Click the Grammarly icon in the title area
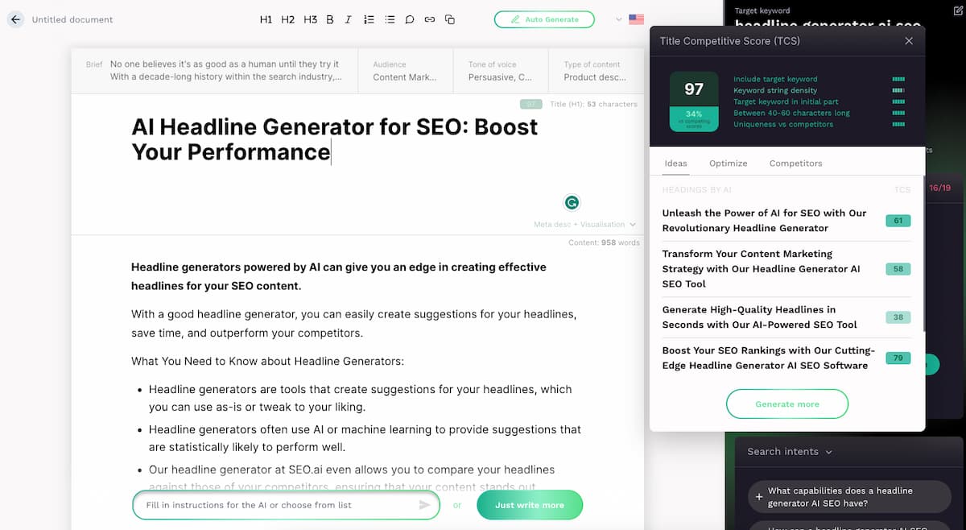Viewport: 966px width, 530px height. pyautogui.click(x=572, y=203)
